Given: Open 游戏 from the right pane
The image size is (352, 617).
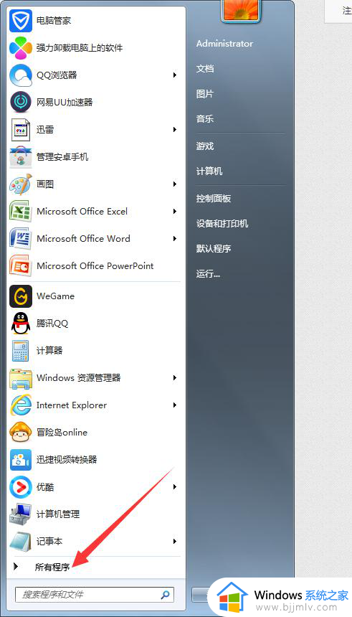Looking at the screenshot, I should pos(205,146).
